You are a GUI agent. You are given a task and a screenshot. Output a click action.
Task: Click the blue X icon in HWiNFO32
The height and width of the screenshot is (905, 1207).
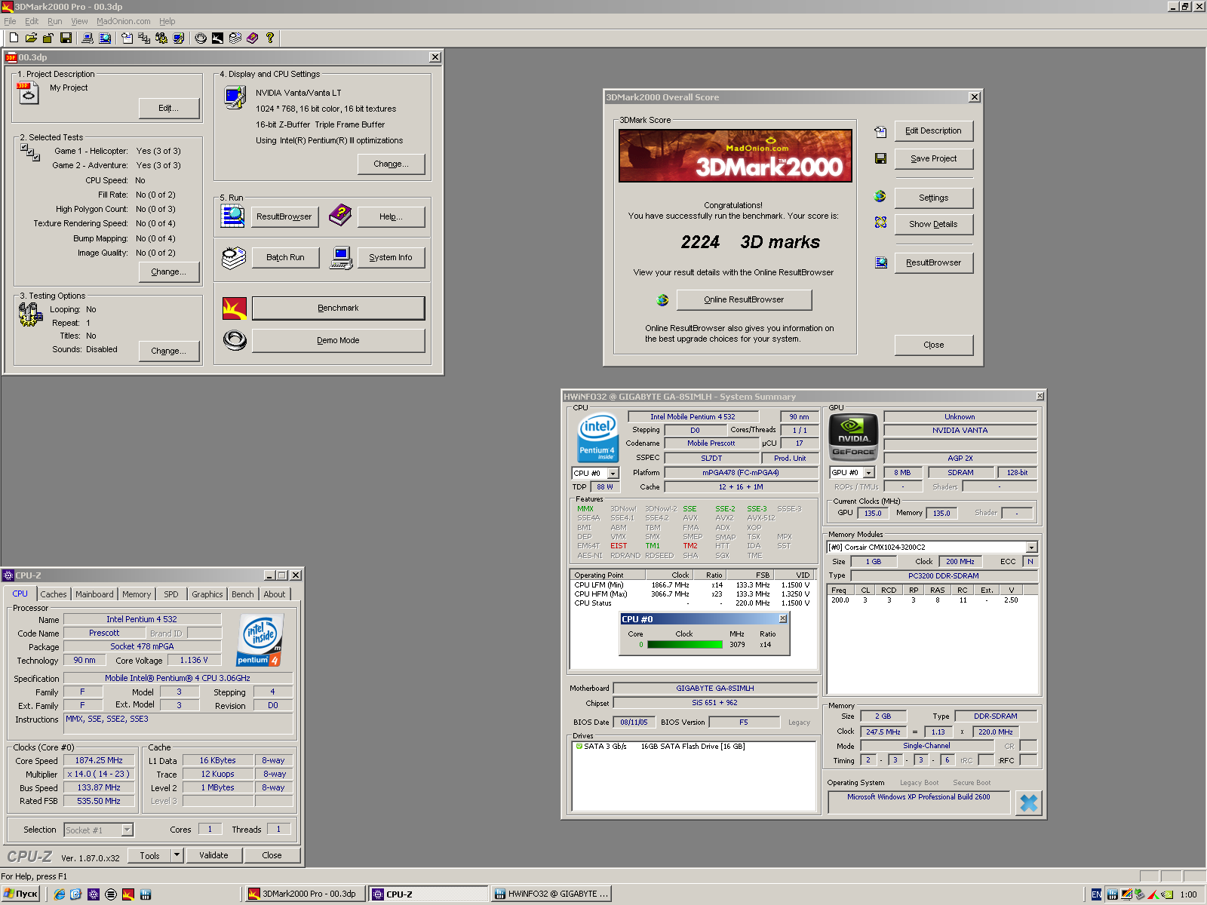[1028, 802]
